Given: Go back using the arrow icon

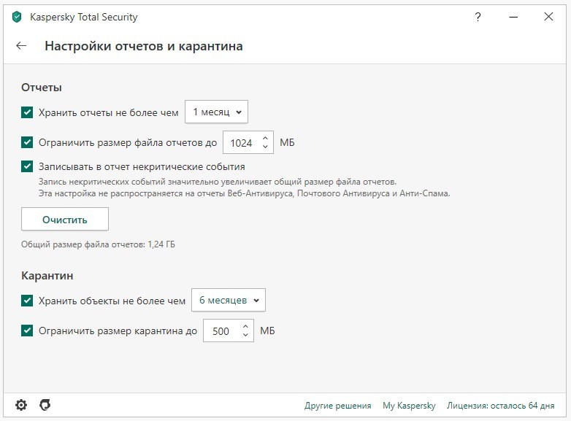Looking at the screenshot, I should click(x=21, y=46).
